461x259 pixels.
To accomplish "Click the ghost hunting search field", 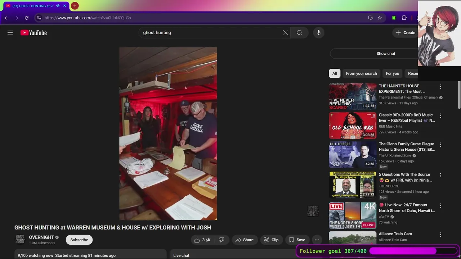I will tap(215, 33).
